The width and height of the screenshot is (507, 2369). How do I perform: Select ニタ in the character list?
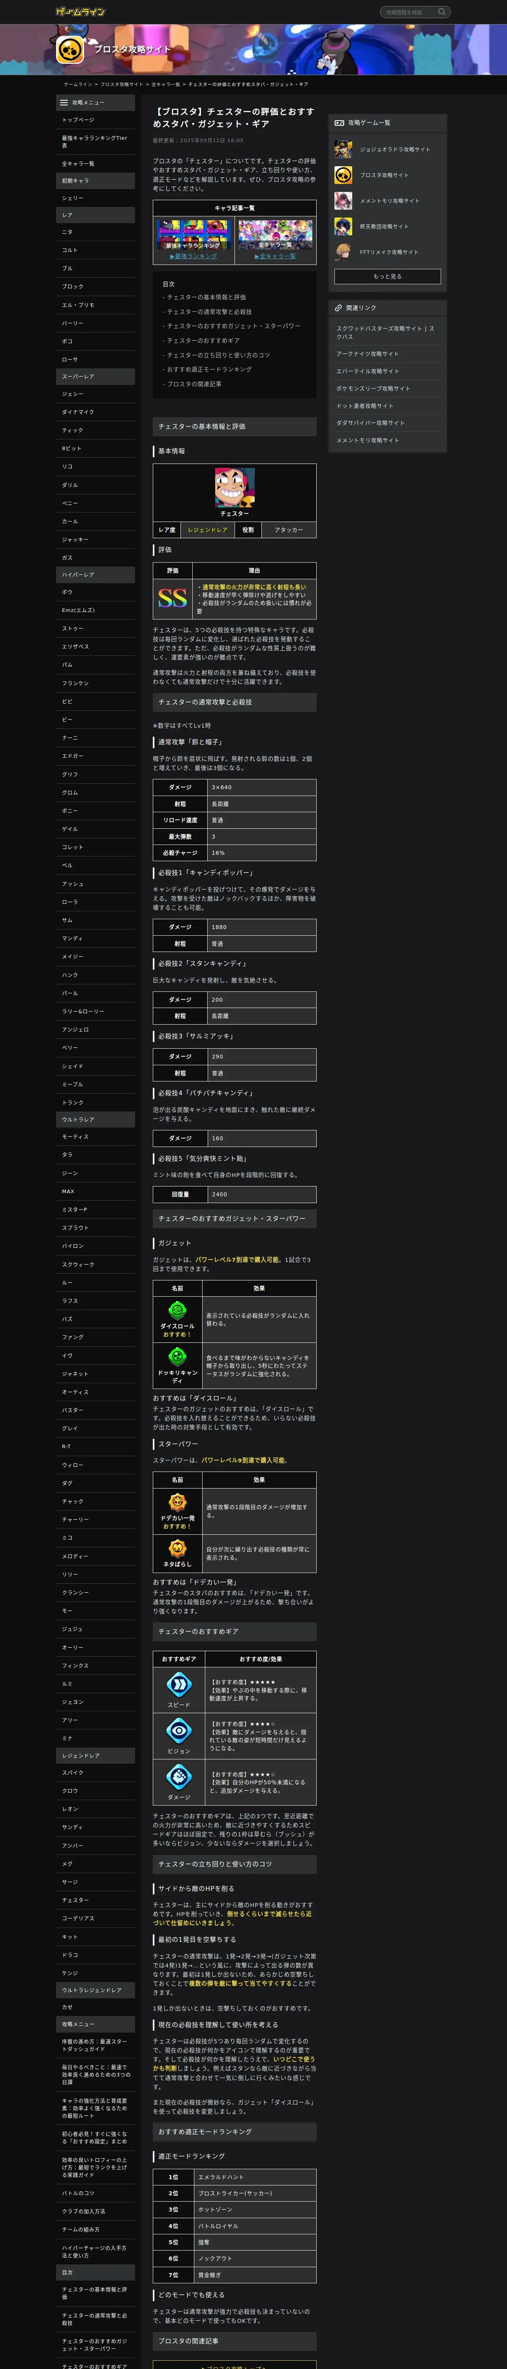96,232
